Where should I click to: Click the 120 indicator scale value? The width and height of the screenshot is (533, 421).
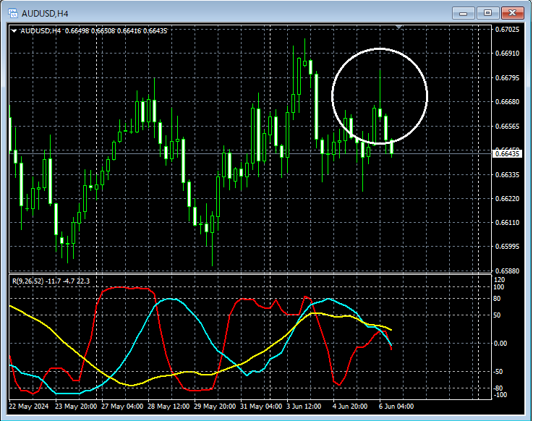click(499, 280)
